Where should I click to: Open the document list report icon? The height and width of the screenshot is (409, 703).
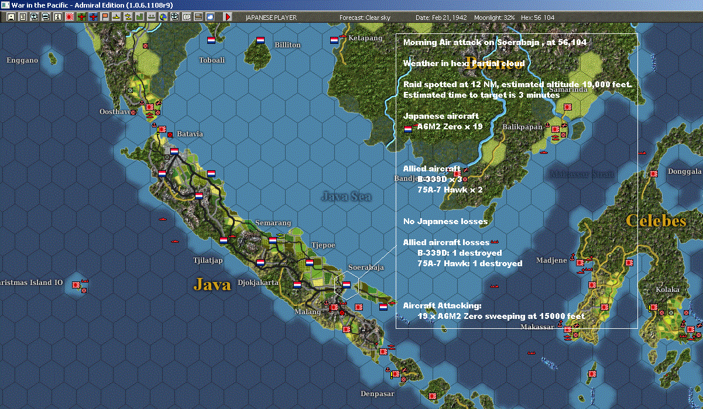point(23,17)
